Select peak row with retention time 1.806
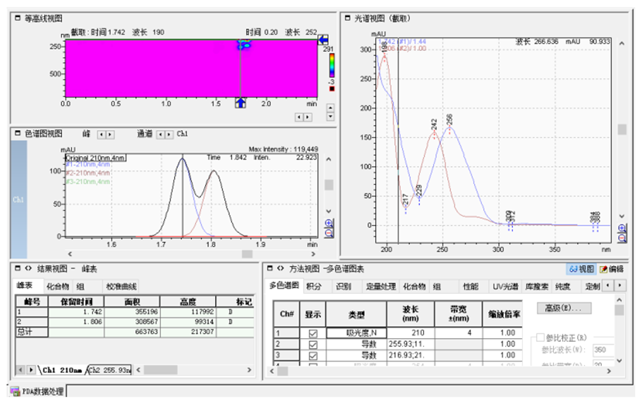642x410 pixels. pyautogui.click(x=135, y=322)
